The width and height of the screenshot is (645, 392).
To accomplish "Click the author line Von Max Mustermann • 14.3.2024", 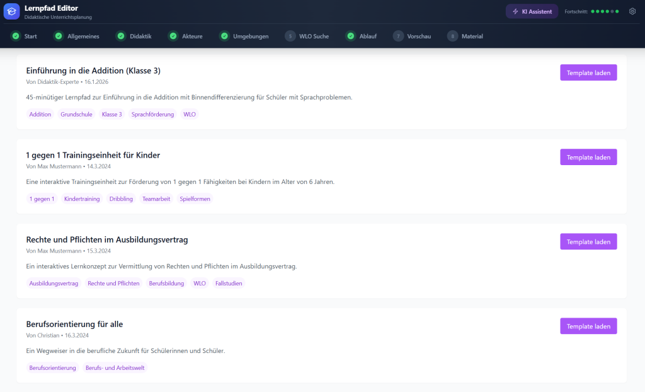I will pos(68,166).
